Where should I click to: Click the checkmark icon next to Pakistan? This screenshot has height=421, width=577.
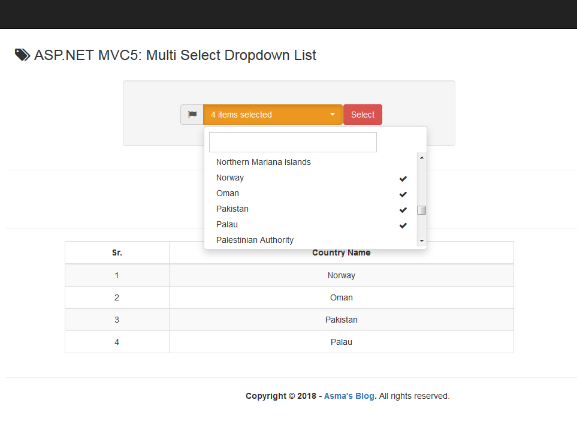point(403,209)
